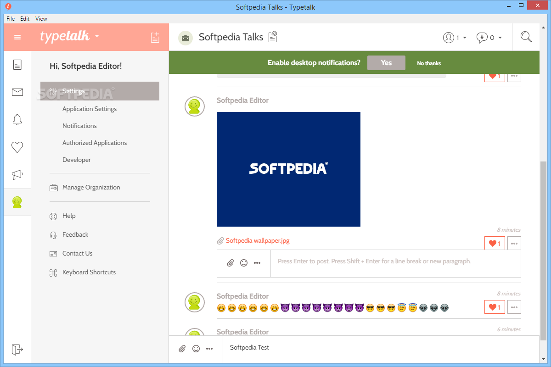Open the search magnifier
Image resolution: width=551 pixels, height=367 pixels.
526,37
